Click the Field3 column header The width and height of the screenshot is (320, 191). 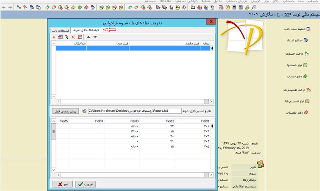(134, 121)
